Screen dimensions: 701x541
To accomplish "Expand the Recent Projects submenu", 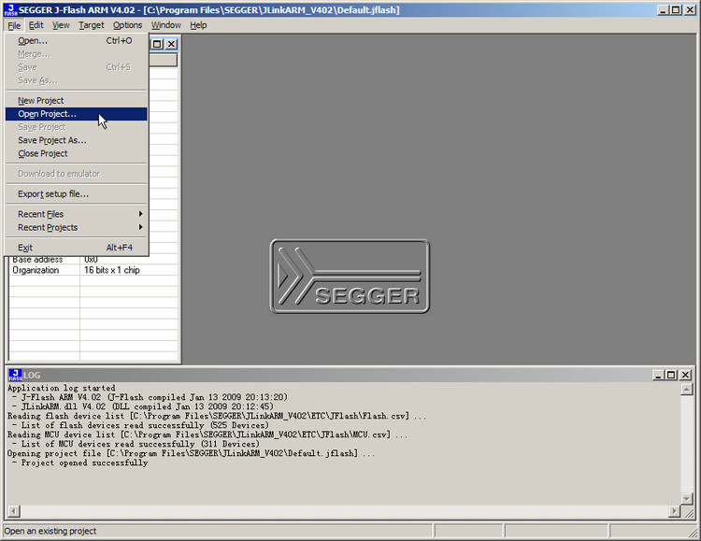I will 76,228.
